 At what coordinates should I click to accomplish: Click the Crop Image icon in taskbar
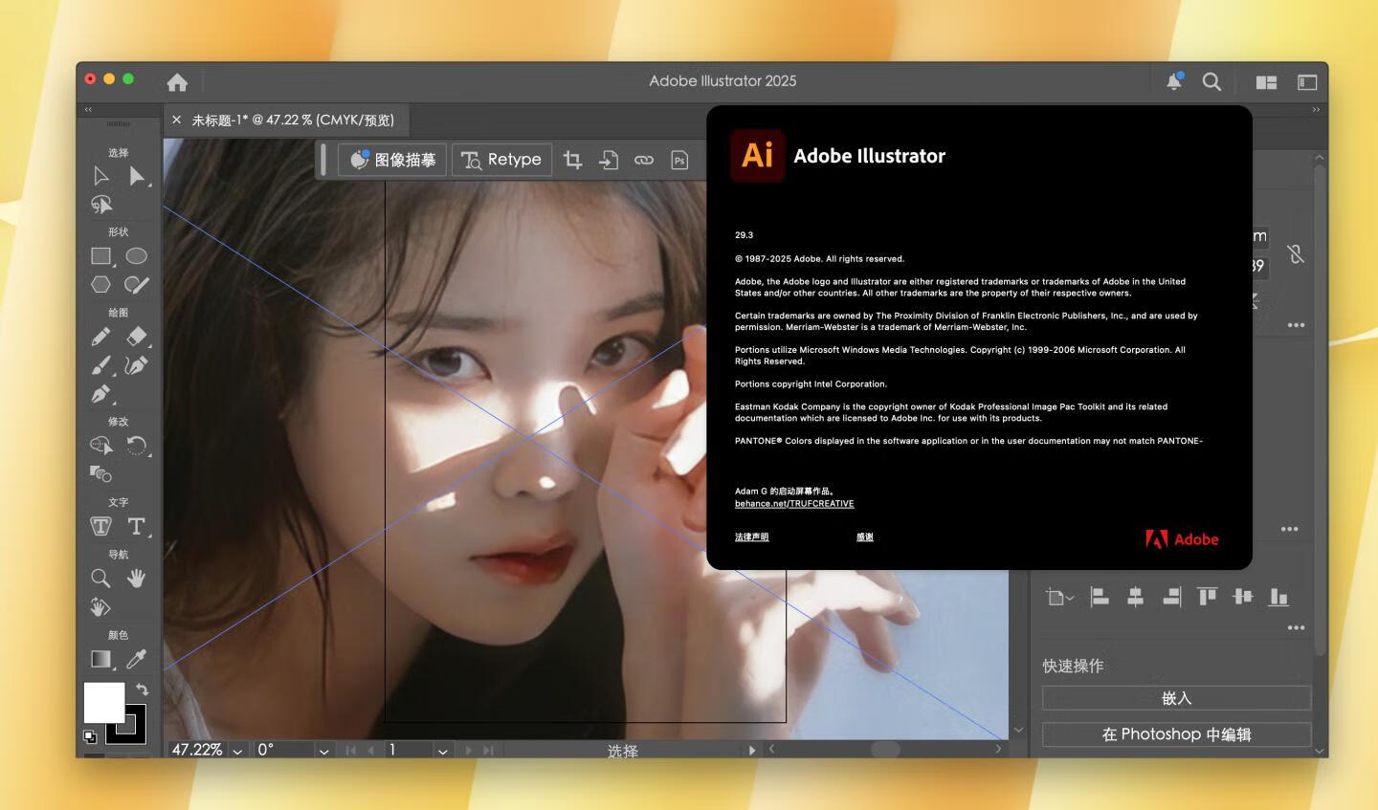[573, 160]
